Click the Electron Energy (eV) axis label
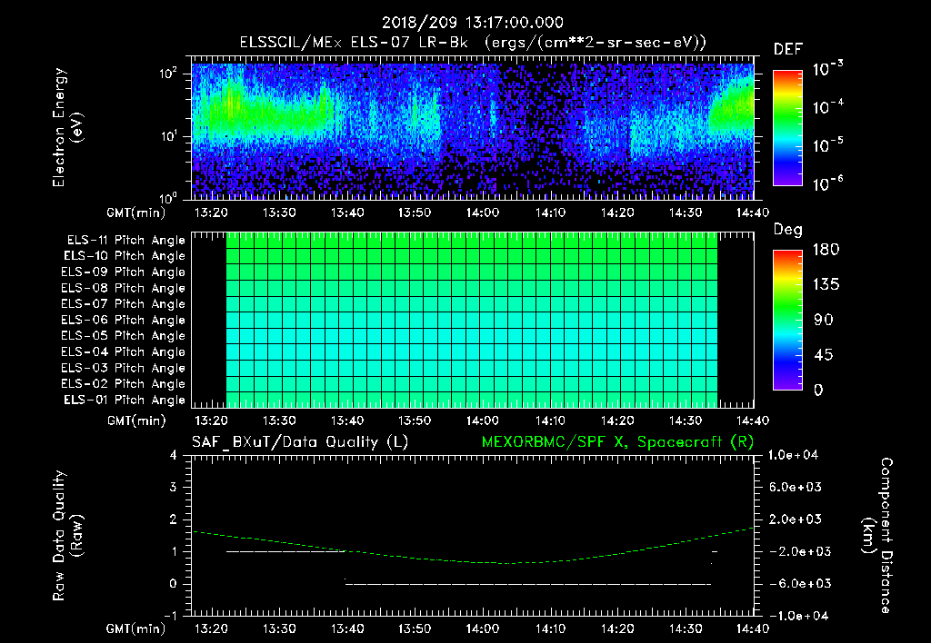The height and width of the screenshot is (643, 931). [67, 127]
